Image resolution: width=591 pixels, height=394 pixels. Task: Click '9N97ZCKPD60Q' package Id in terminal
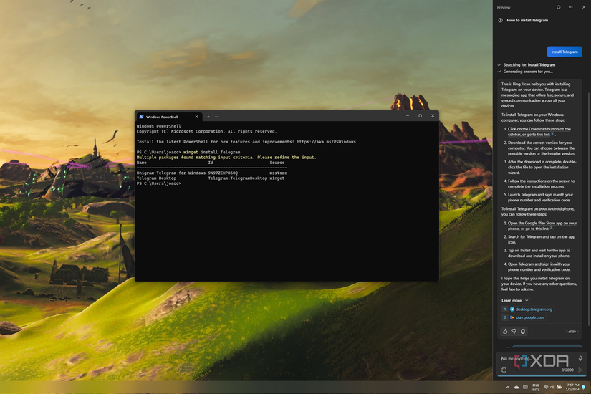pos(223,173)
